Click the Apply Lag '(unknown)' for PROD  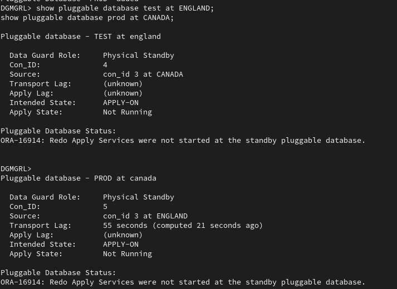click(x=122, y=235)
